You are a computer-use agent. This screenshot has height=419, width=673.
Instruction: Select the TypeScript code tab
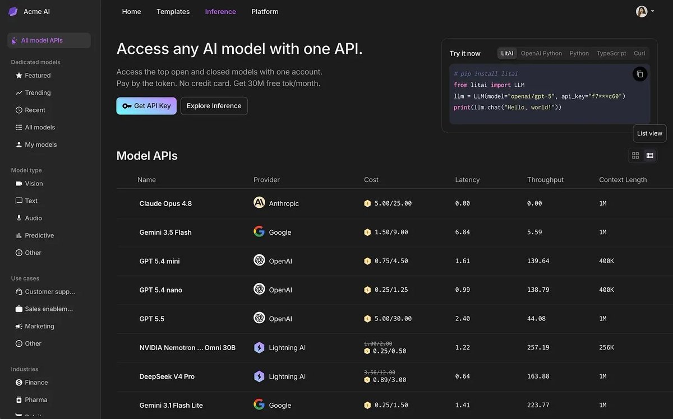tap(611, 53)
